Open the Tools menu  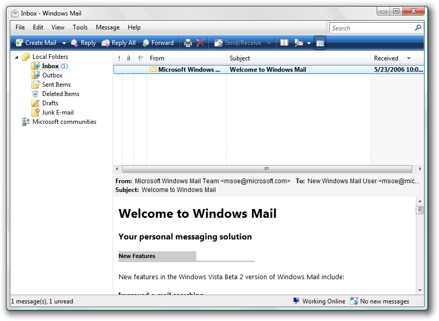(x=80, y=27)
